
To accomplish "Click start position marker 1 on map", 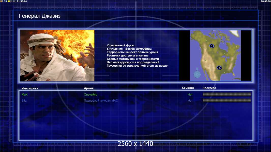I will [212, 46].
